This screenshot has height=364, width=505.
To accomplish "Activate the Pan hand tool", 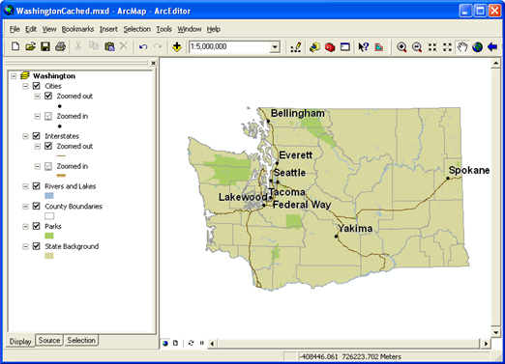I will pyautogui.click(x=462, y=47).
